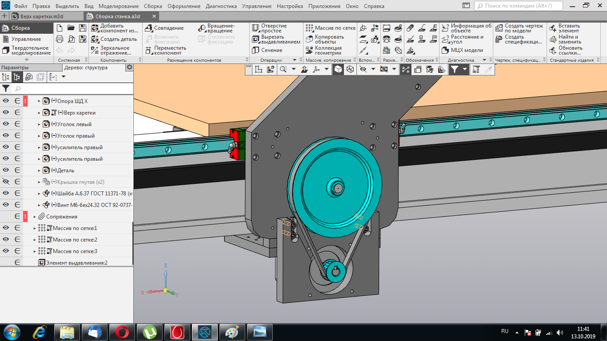Select the Совпадение mate tool
This screenshot has width=607, height=341.
click(164, 28)
